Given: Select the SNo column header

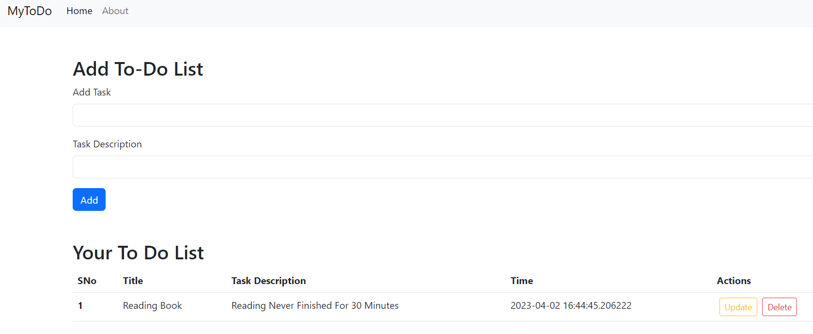Looking at the screenshot, I should coord(87,281).
